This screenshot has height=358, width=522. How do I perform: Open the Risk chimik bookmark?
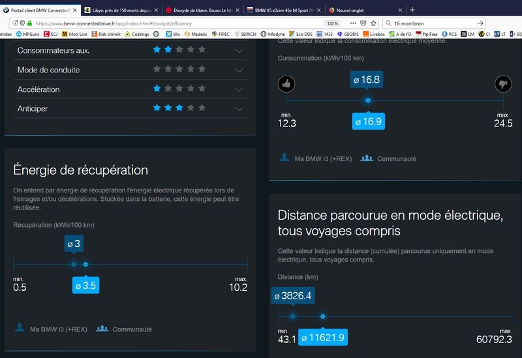106,34
